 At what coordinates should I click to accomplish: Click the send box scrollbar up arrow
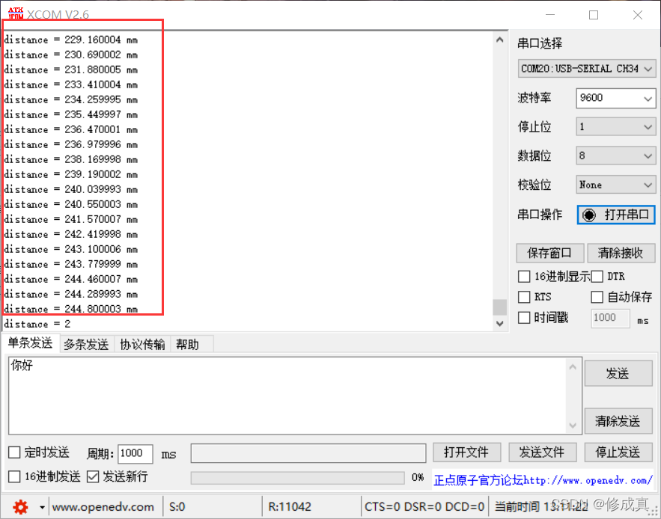click(573, 367)
